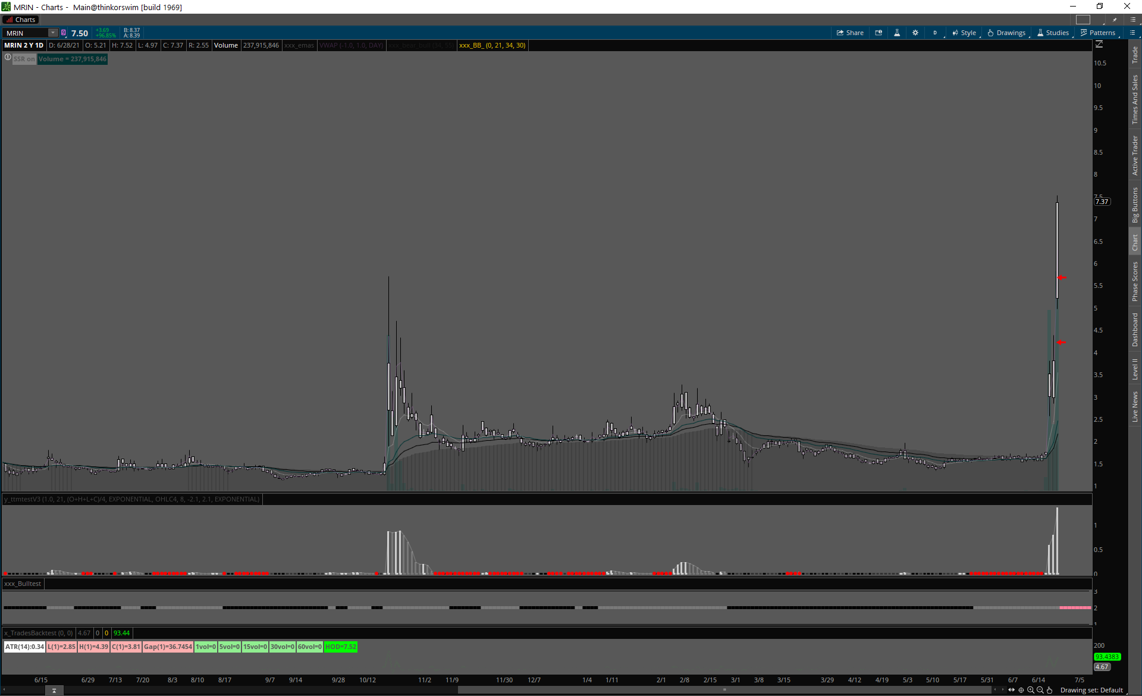The width and height of the screenshot is (1142, 696).
Task: Click the pointing hand icon in the bottom bar
Action: [x=1050, y=690]
